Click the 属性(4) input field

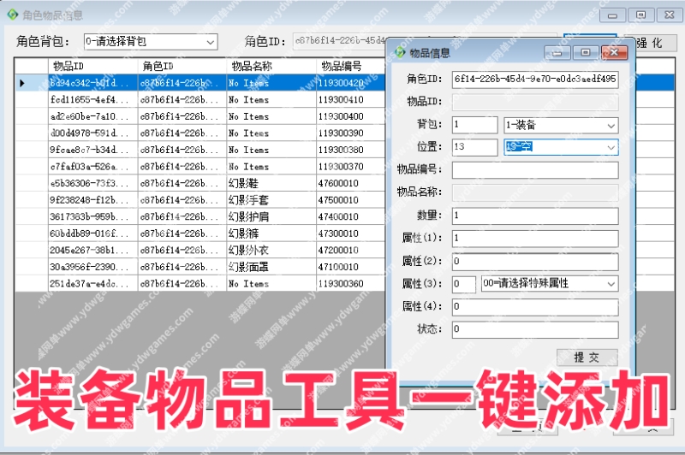coord(535,307)
